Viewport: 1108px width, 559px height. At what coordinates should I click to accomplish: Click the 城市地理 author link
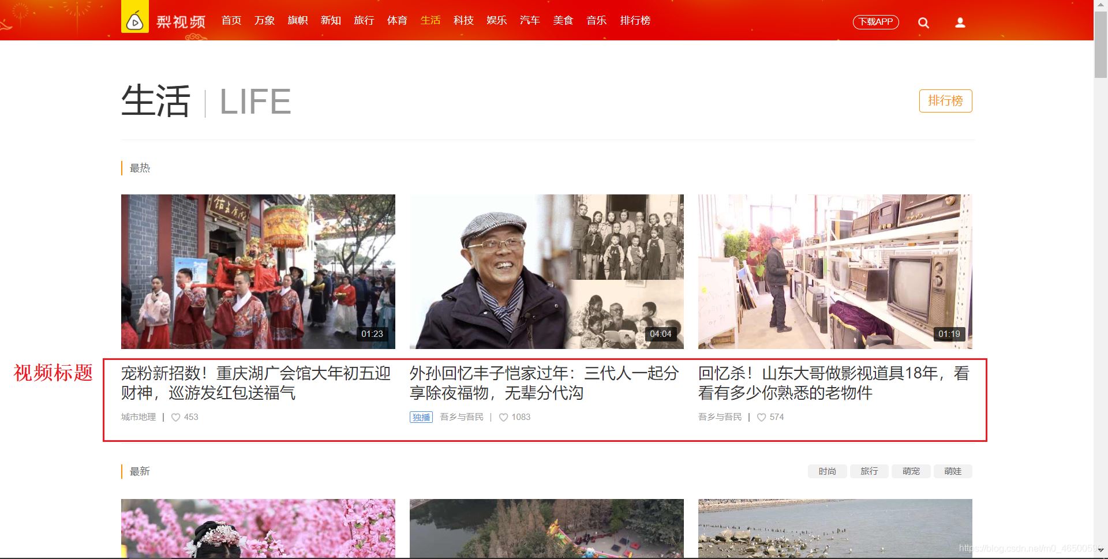(138, 417)
